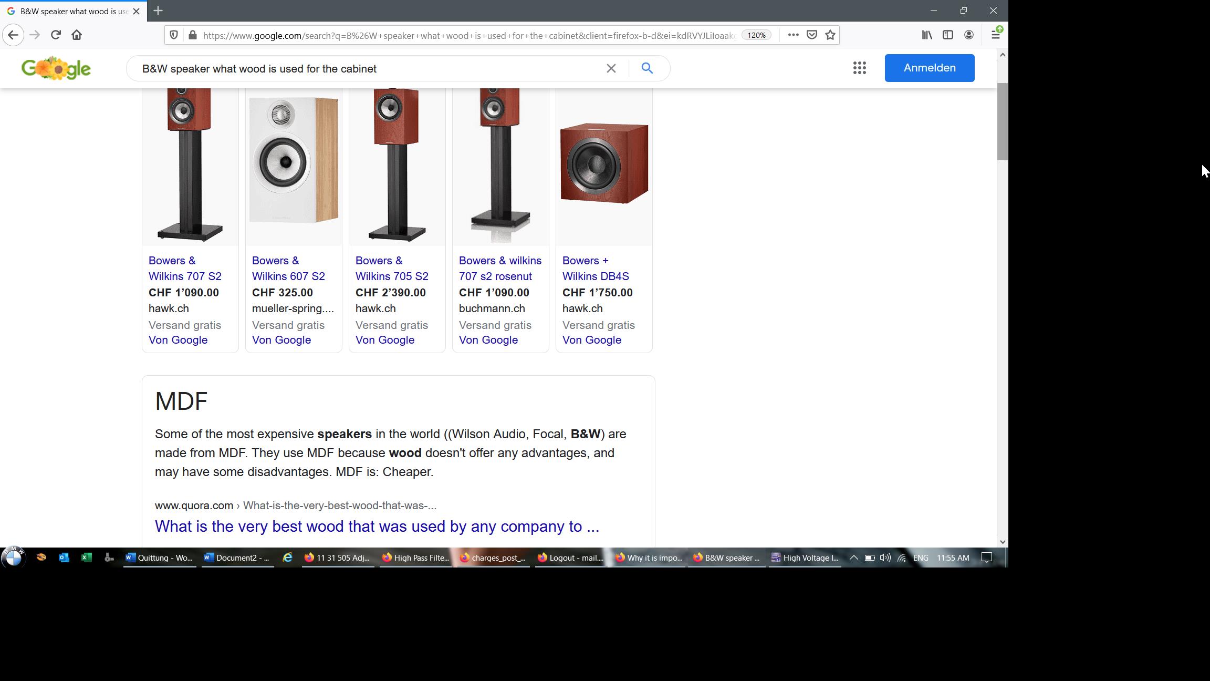Click the DB4S subwoofer image

coord(604,163)
